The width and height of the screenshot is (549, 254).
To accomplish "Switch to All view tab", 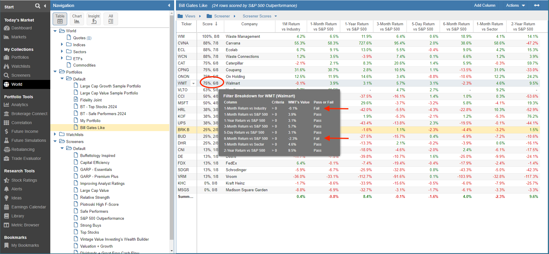I will tap(111, 19).
